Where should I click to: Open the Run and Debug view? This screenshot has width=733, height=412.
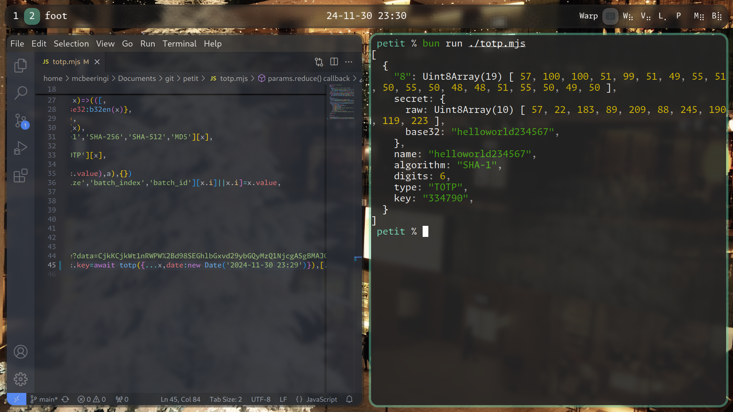(x=21, y=148)
